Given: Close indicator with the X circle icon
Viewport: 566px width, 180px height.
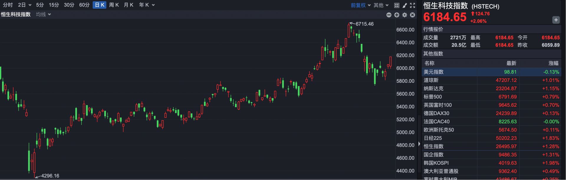Looking at the screenshot, I should [412, 15].
